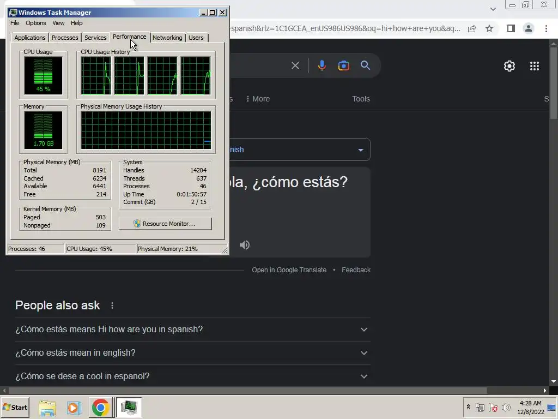Play the Spanish translation audio speaker

coord(245,245)
